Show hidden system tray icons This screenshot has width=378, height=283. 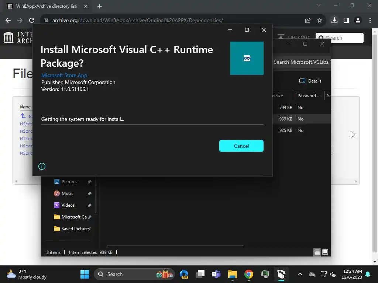(x=300, y=274)
